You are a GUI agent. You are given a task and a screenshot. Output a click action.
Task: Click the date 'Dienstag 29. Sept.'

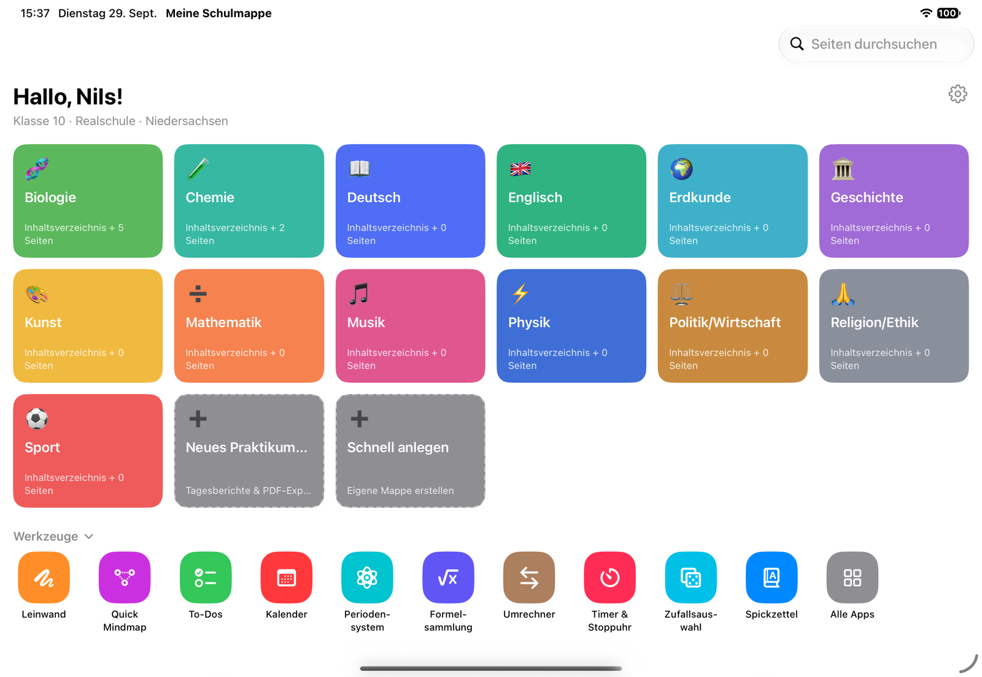[x=107, y=13]
